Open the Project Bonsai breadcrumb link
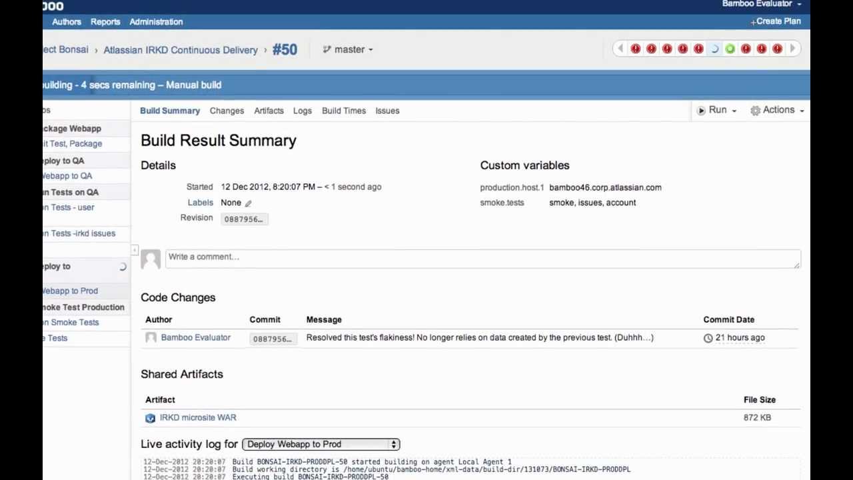The image size is (853, 480). pos(65,50)
